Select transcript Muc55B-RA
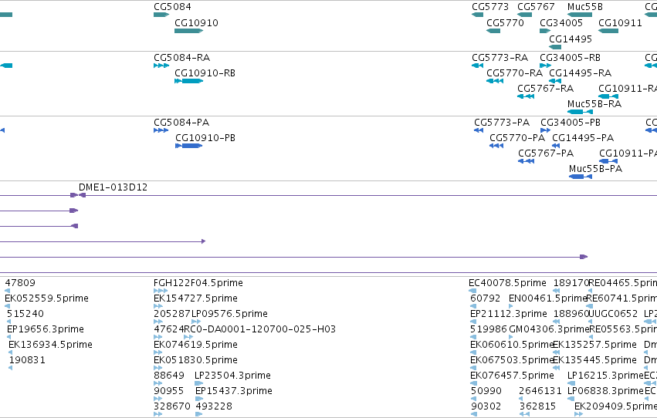This screenshot has height=418, width=657. (580, 112)
